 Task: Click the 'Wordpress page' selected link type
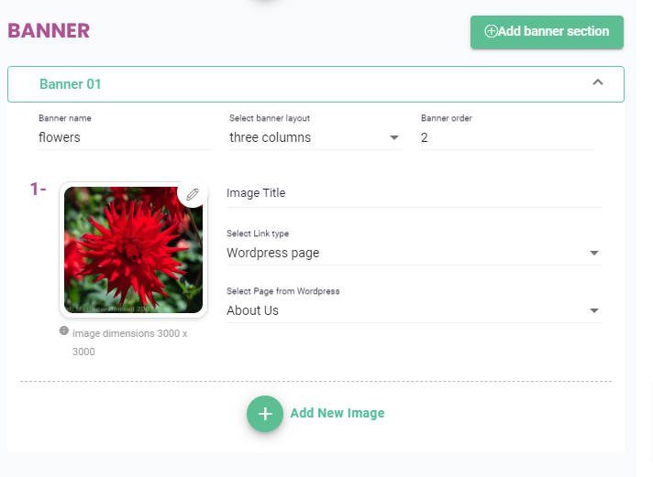point(273,253)
